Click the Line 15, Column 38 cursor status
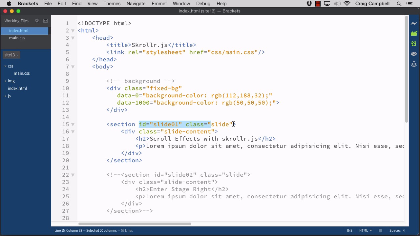 [68, 230]
